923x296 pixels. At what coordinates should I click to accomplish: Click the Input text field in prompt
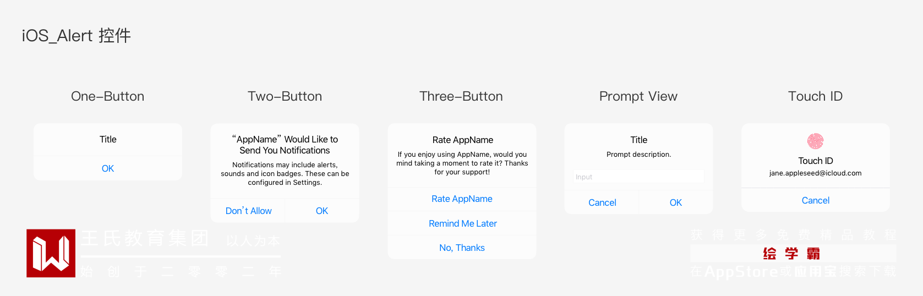click(638, 177)
